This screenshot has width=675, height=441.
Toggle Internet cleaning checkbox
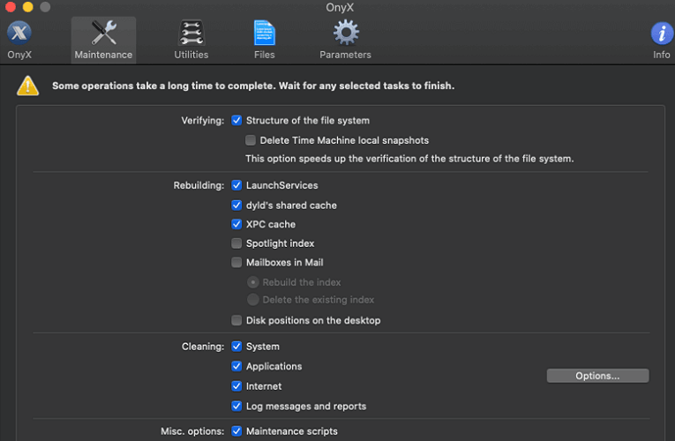pos(236,385)
